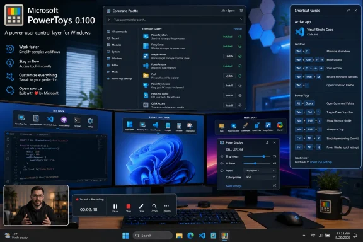This screenshot has width=363, height=242.
Task: Open File Explorer from taskbar
Action: pyautogui.click(x=179, y=236)
